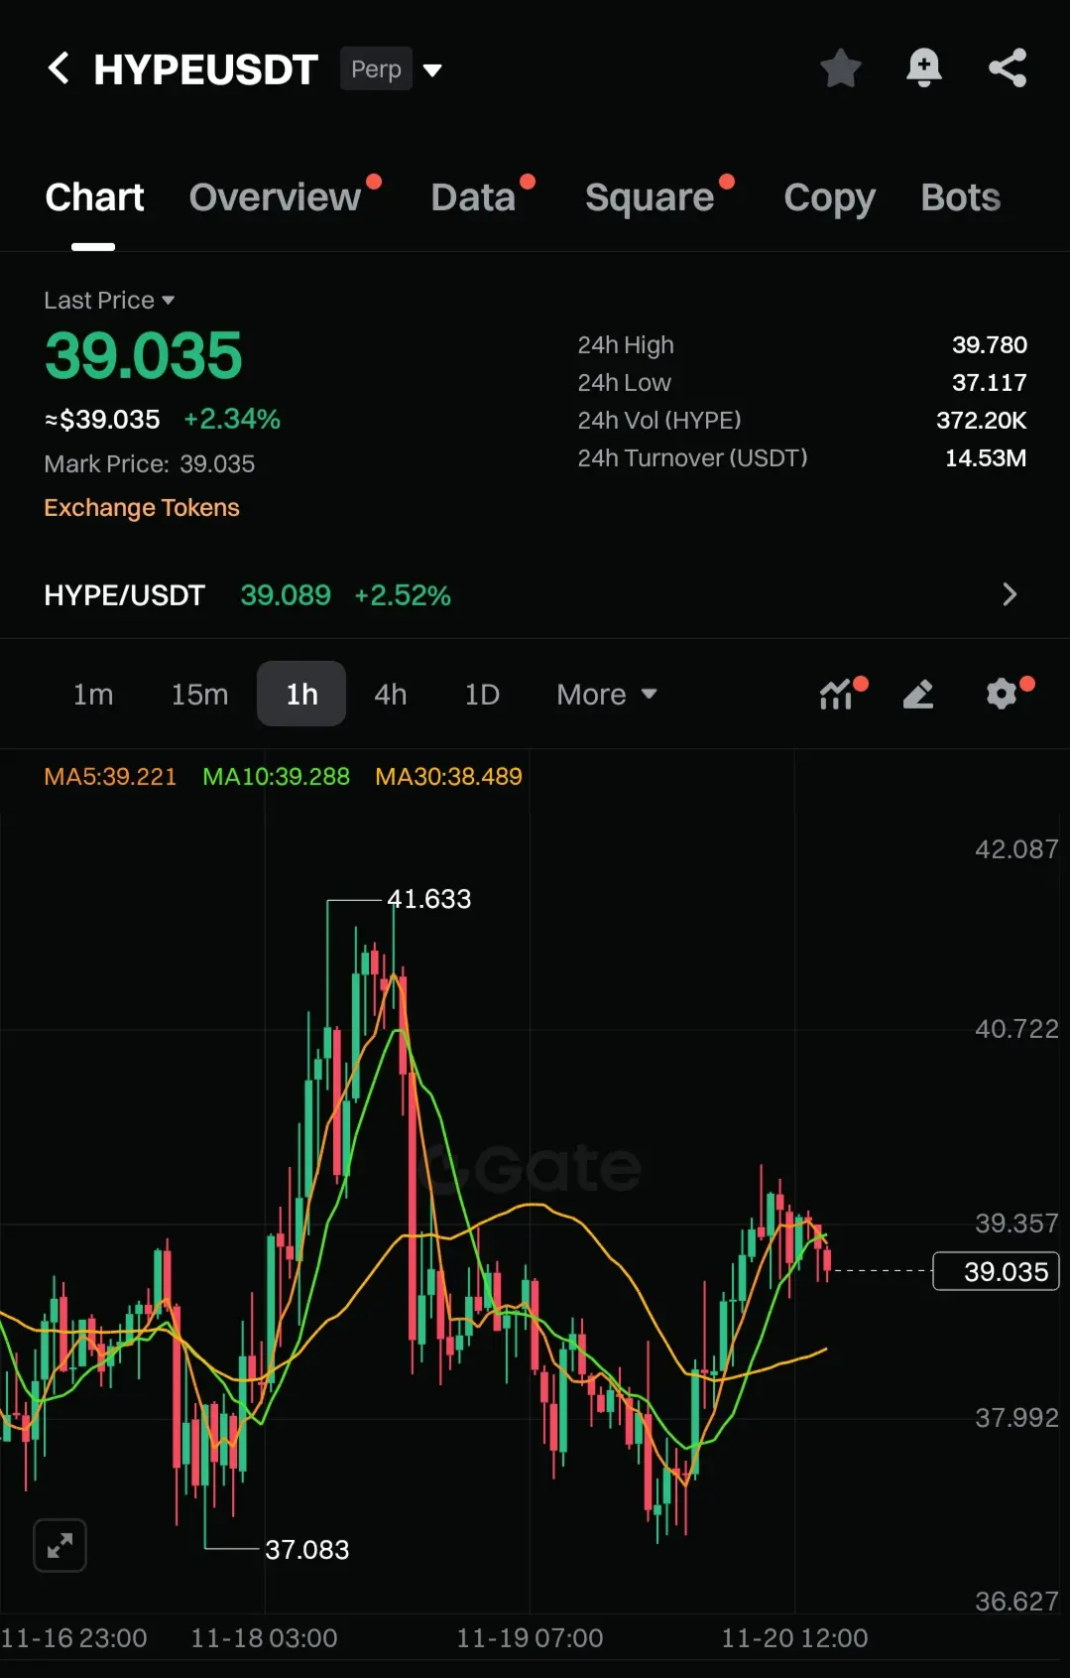Go to the Copy tab
1070x1678 pixels.
coord(829,197)
